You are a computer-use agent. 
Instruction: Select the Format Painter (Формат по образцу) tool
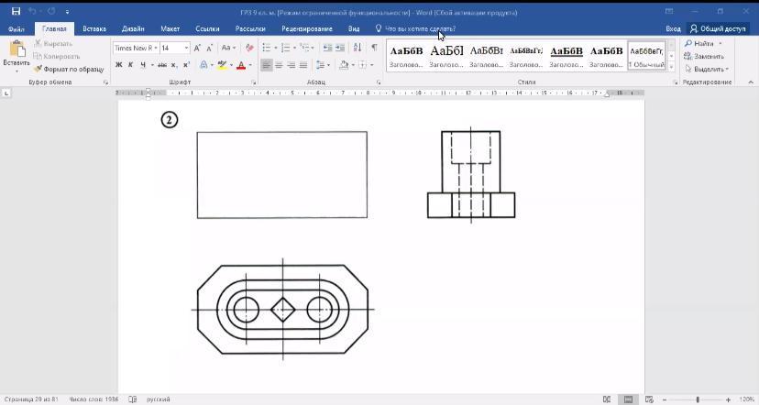[x=70, y=69]
